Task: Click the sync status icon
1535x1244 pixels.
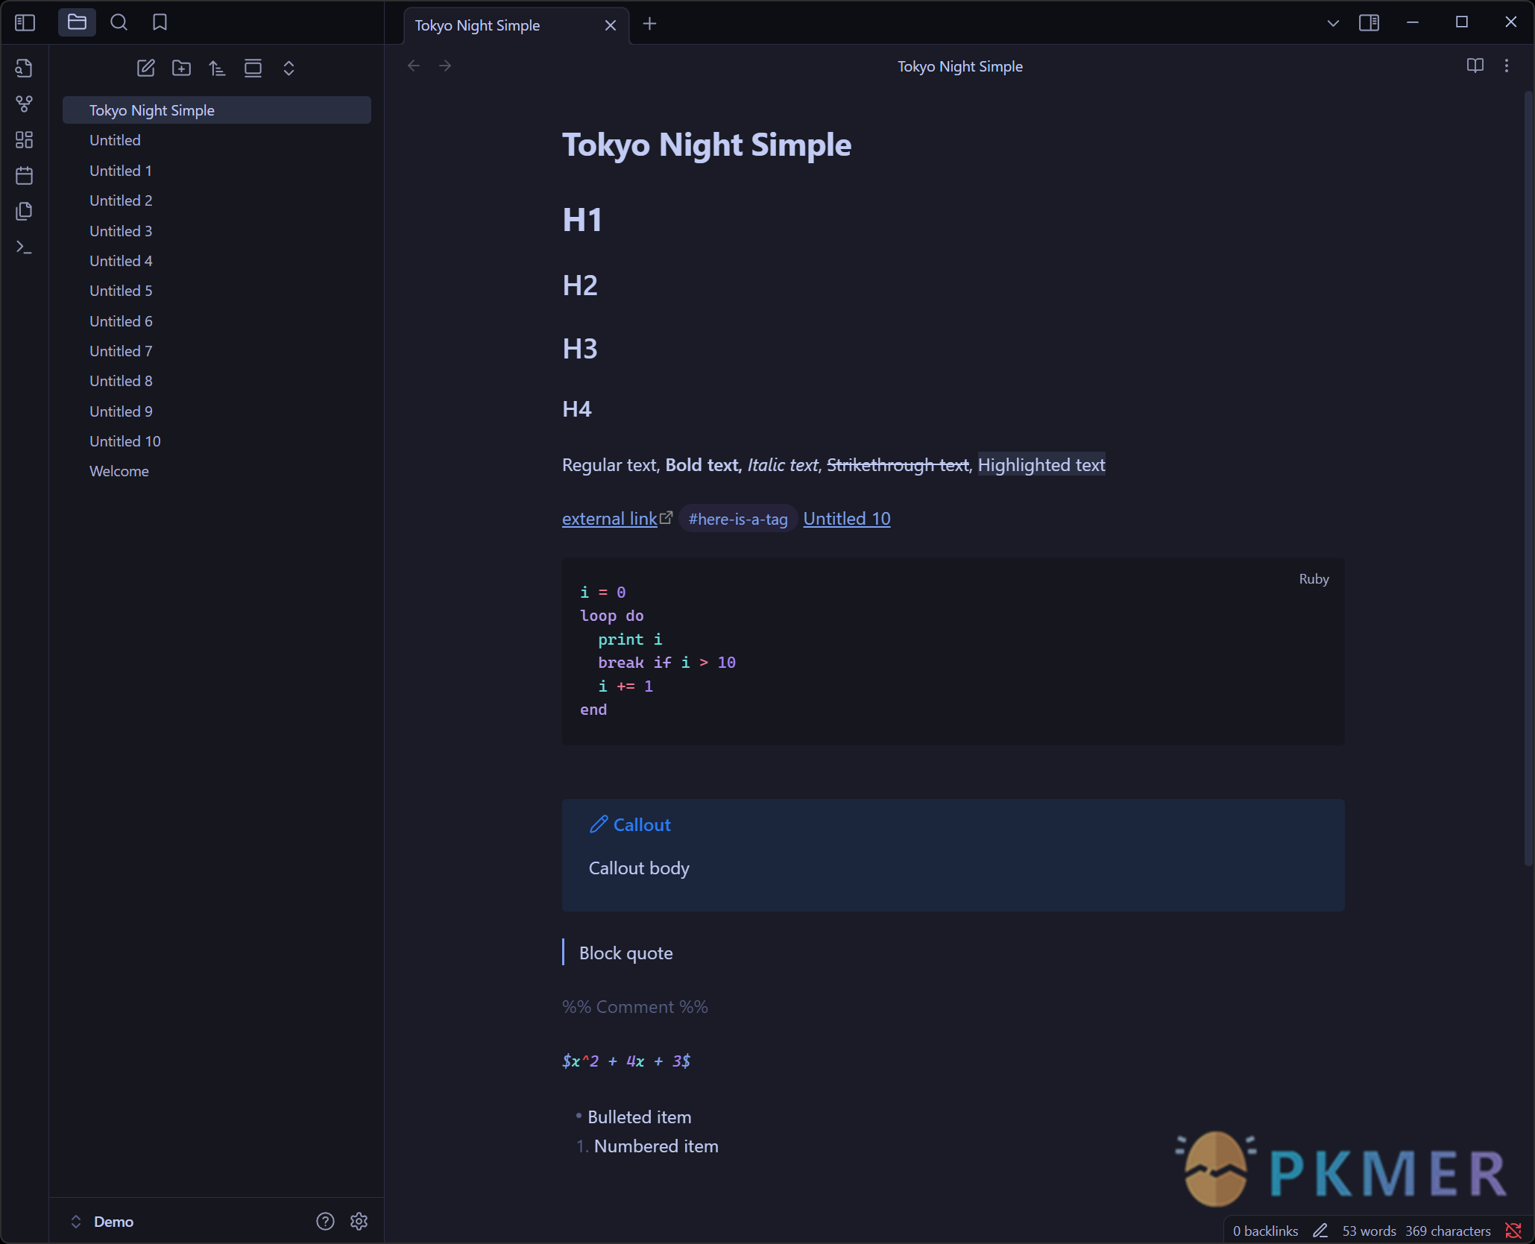Action: (1513, 1231)
